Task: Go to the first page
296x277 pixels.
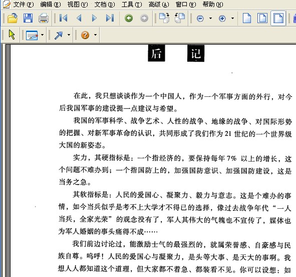Action: coord(63,19)
